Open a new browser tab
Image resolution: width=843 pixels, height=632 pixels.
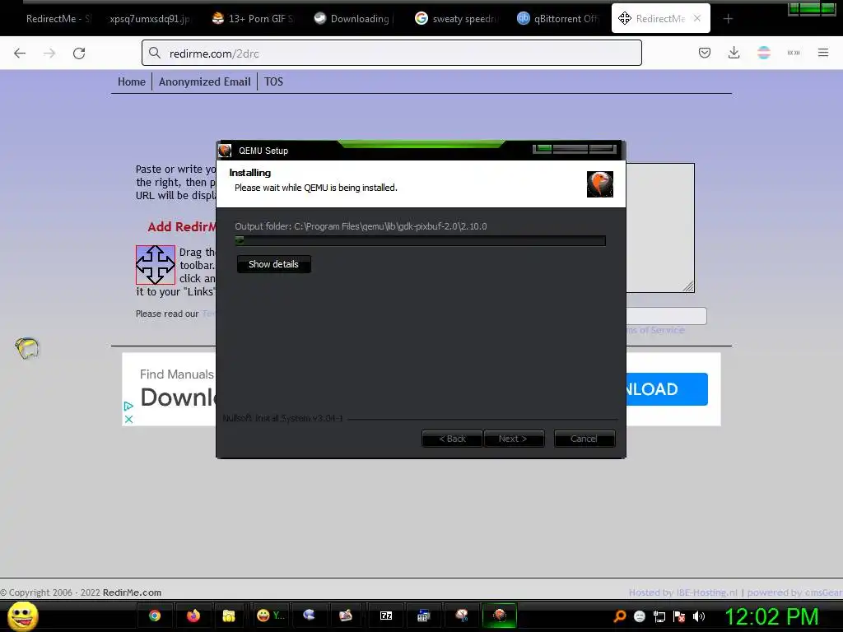click(728, 19)
